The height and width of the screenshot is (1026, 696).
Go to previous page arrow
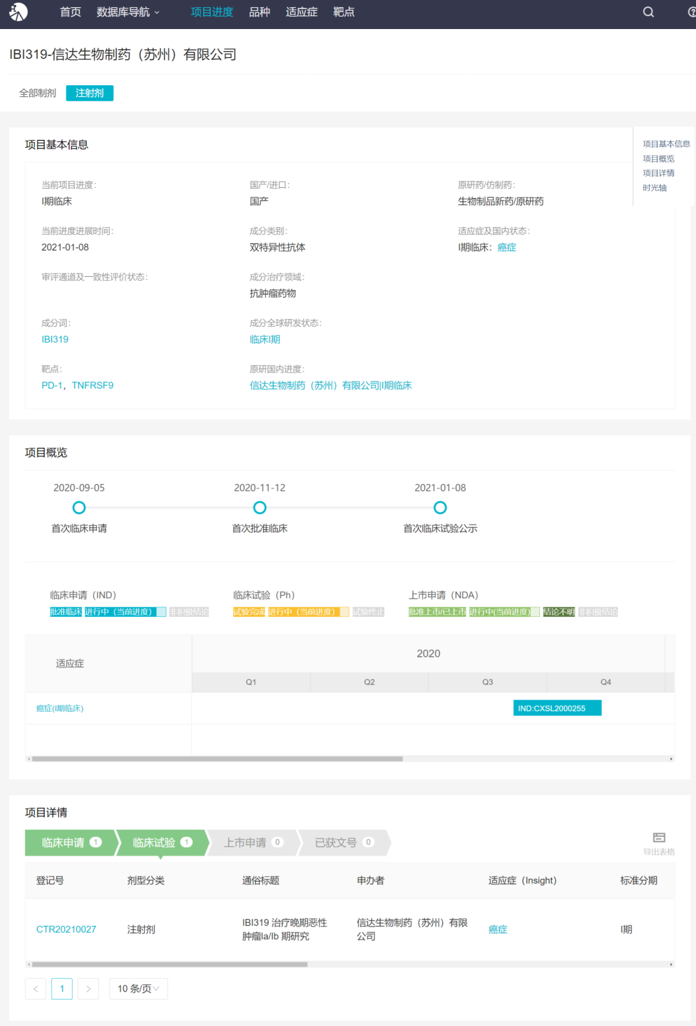coord(35,989)
